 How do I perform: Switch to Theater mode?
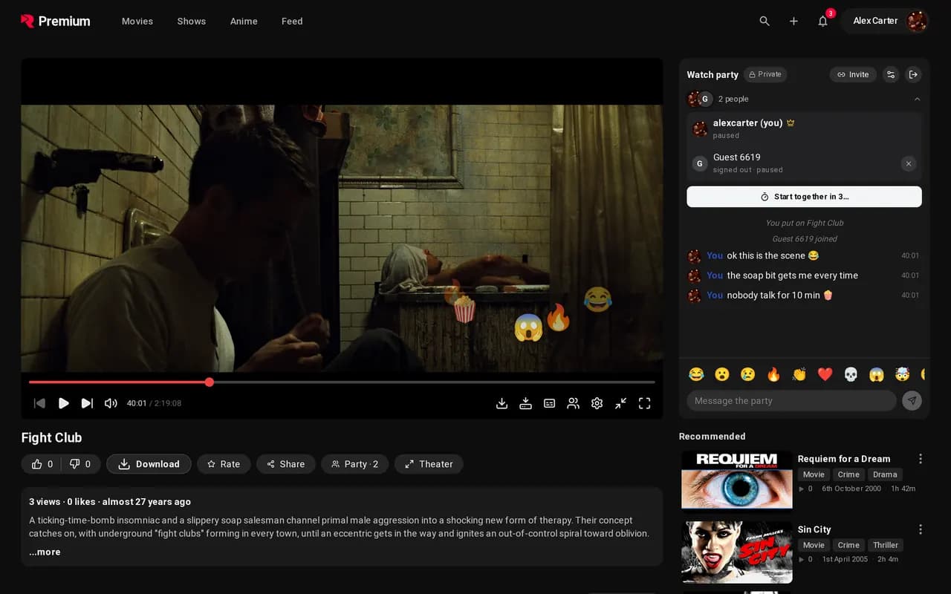(429, 464)
